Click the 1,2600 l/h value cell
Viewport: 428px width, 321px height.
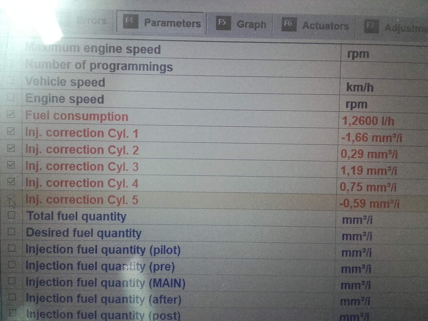(x=368, y=121)
